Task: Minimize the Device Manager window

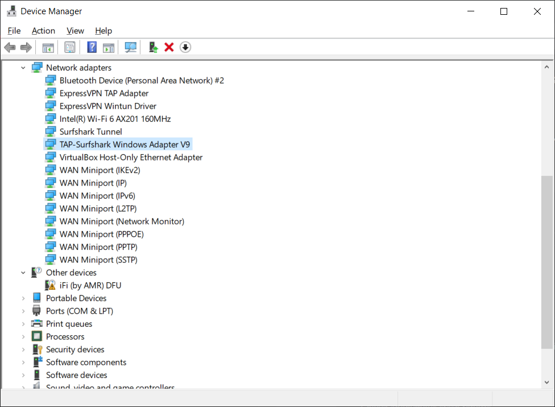Action: (471, 11)
